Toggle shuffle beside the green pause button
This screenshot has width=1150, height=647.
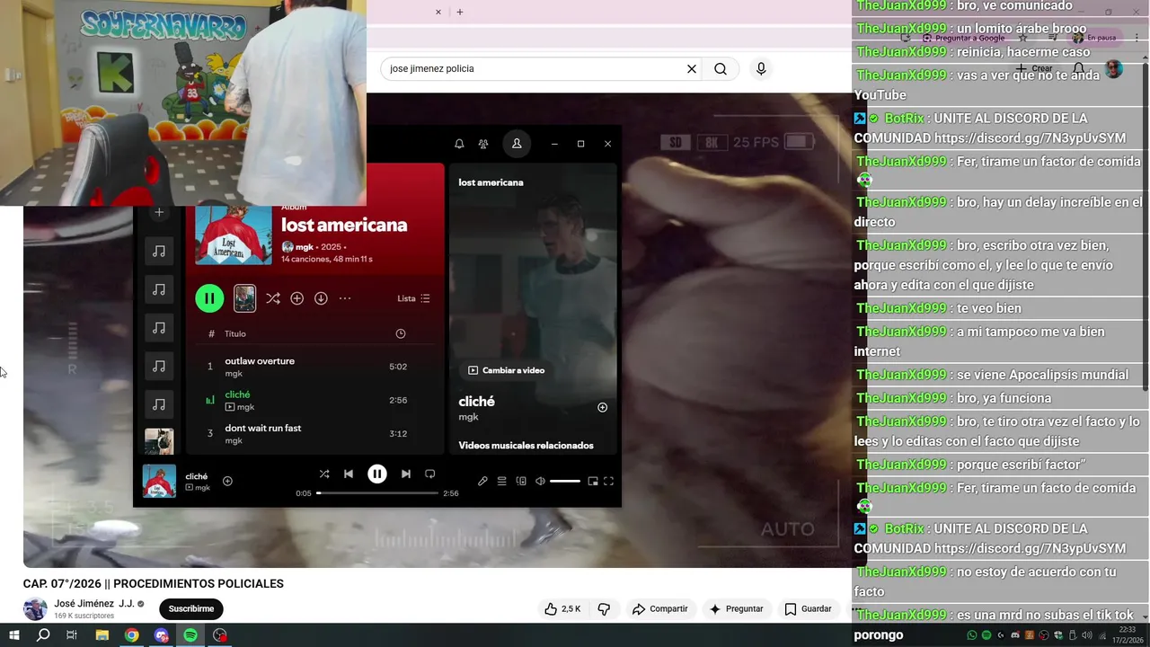[273, 298]
